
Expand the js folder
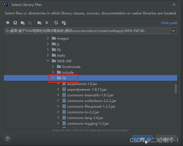48,44
